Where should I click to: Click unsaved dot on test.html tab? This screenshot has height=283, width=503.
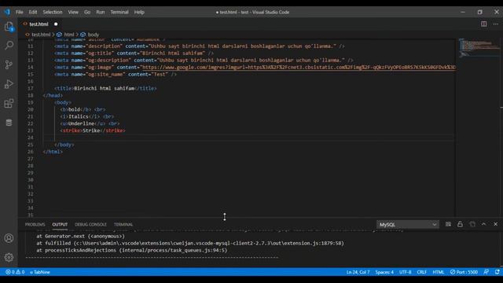56,24
